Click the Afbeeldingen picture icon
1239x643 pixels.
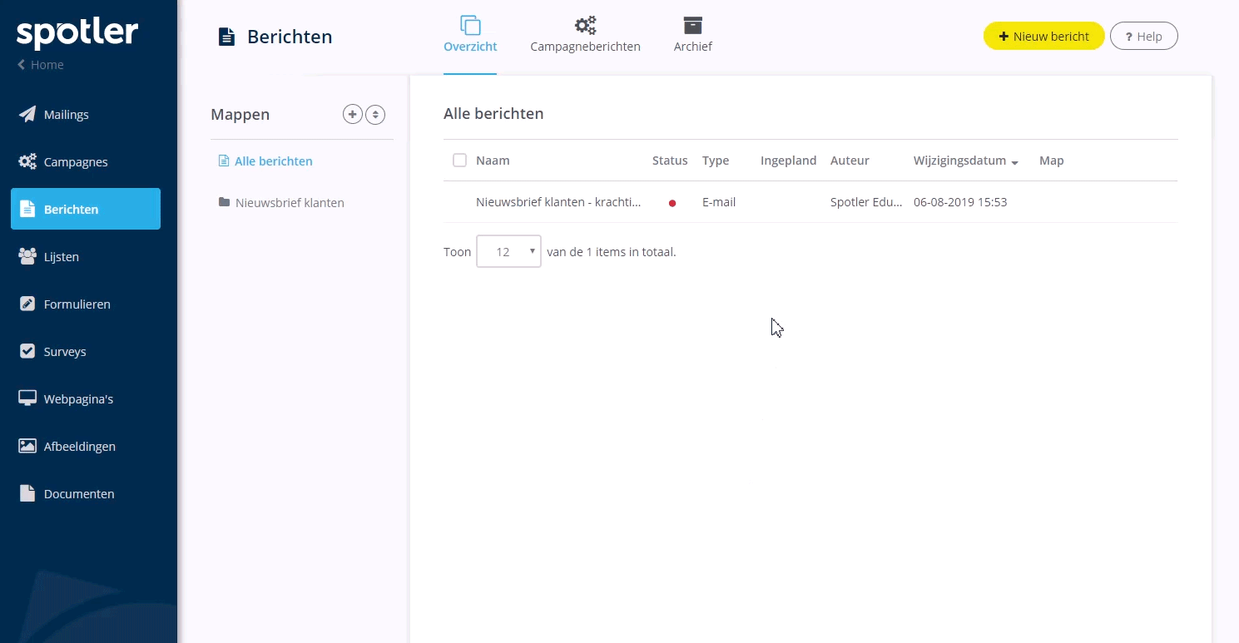point(27,446)
